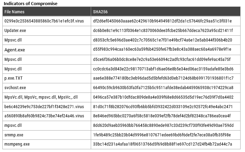Select the hash starting with 33bc14d231a4afaa

162,144
